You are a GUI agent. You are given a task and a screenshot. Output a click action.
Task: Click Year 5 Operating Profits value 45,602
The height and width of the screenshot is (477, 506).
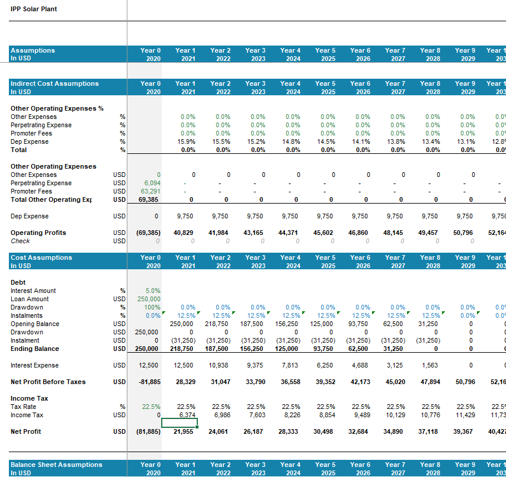(x=324, y=233)
